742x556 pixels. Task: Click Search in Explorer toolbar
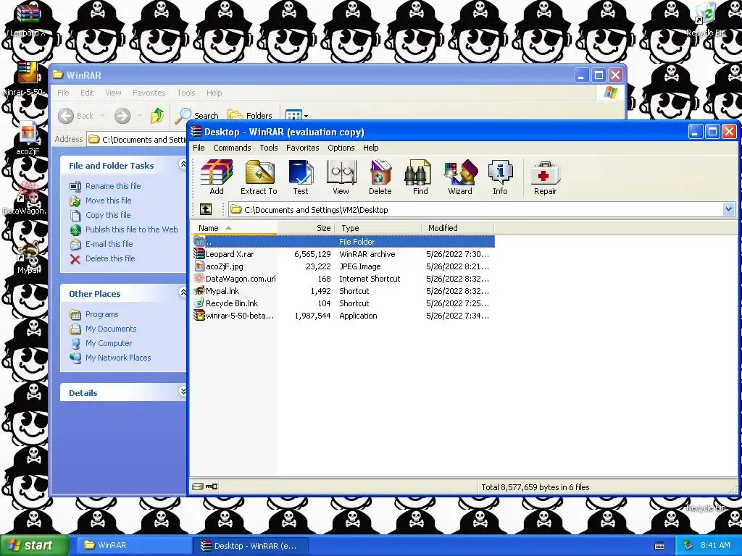pos(197,116)
